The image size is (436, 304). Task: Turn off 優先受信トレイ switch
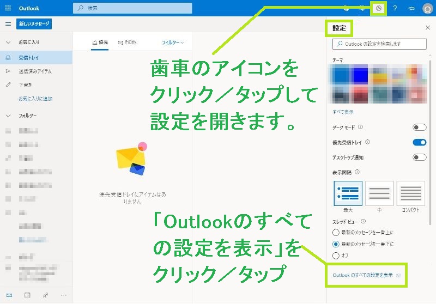point(419,142)
